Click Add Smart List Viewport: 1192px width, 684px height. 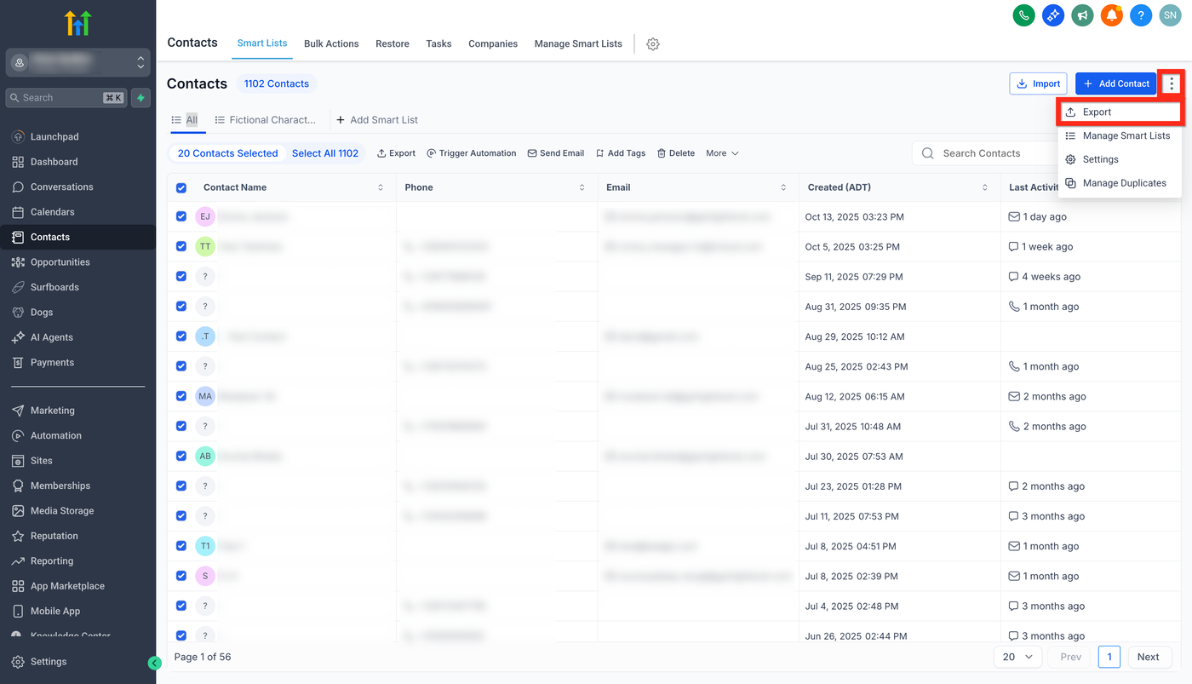tap(377, 120)
